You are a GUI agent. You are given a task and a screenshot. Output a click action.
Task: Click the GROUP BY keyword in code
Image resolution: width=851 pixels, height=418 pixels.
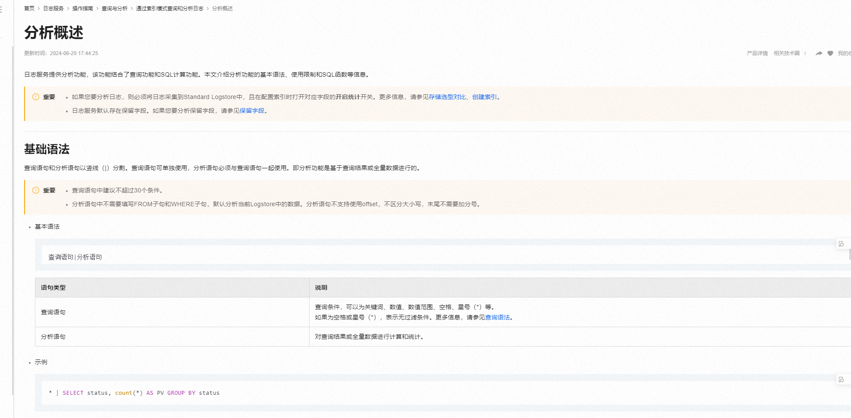181,393
